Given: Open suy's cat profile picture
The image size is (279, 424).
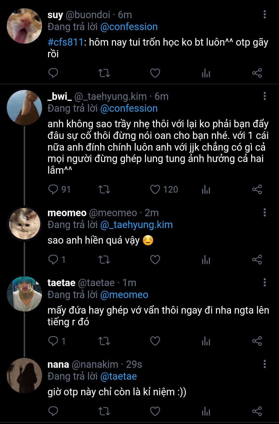Looking at the screenshot, I should click(x=24, y=26).
